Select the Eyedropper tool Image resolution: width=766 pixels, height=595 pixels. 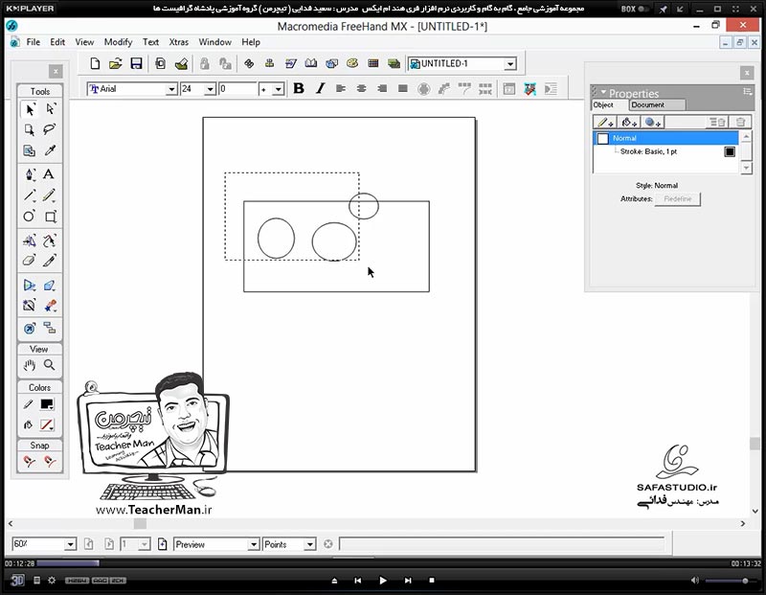point(50,150)
